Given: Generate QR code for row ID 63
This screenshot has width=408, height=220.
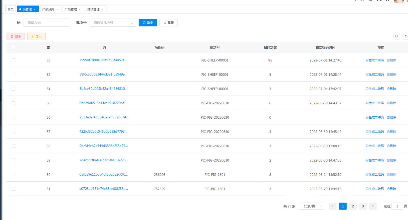Looking at the screenshot, I should pos(374,60).
